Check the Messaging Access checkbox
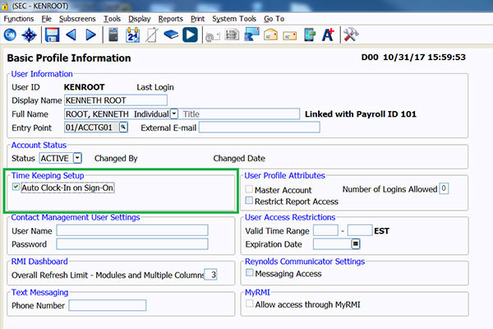 point(249,273)
